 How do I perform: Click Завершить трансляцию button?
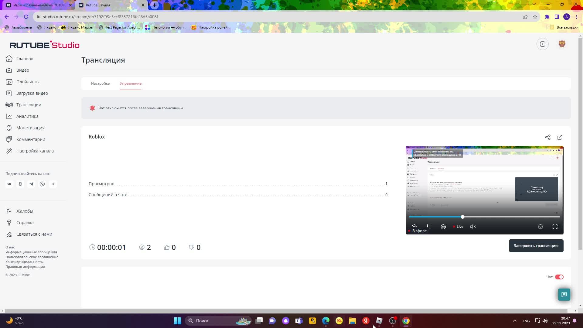[536, 246]
